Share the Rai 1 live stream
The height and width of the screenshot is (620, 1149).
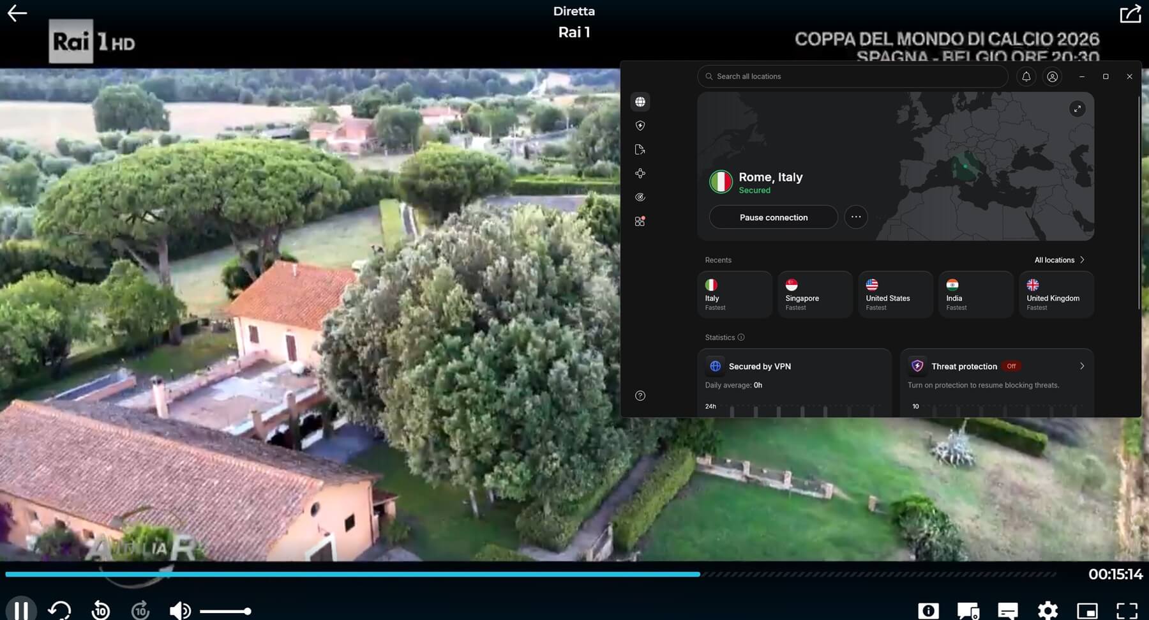[1130, 13]
